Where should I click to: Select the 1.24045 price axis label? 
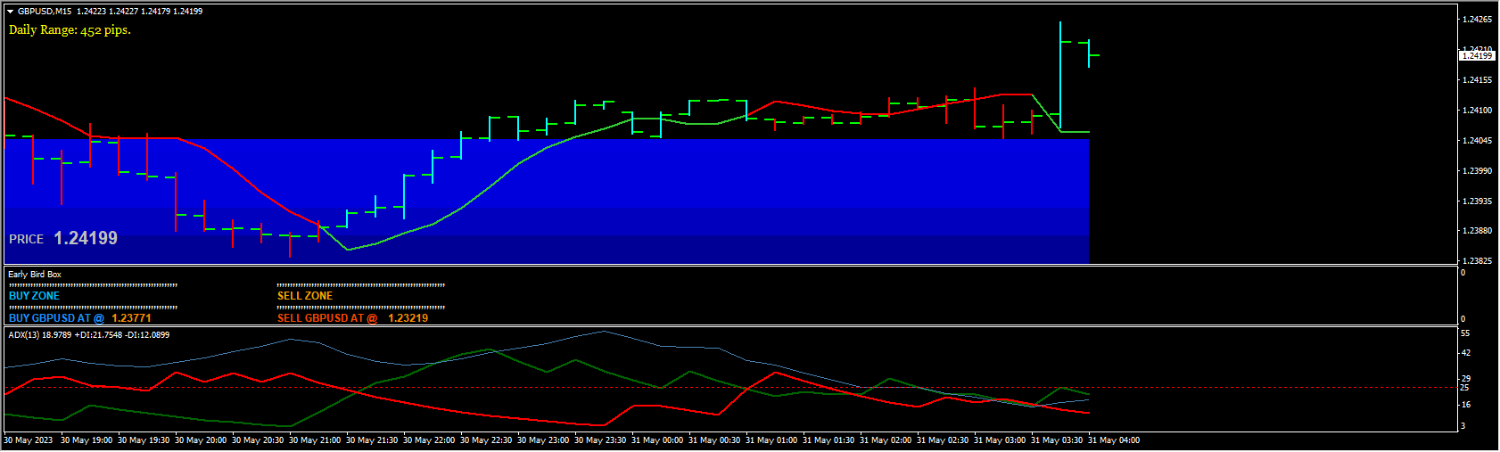1477,141
